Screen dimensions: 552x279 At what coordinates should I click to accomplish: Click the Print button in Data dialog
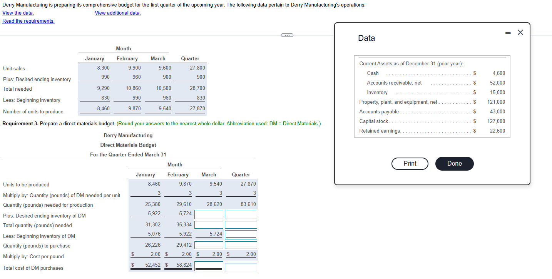(x=410, y=164)
